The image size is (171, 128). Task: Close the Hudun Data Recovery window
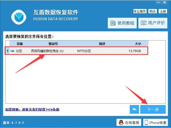coord(164,2)
